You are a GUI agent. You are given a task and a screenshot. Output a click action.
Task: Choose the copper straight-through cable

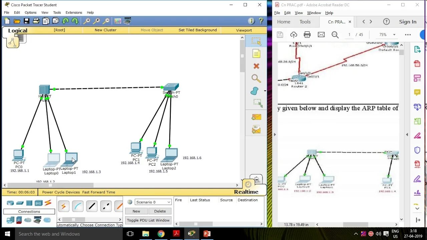(x=92, y=206)
